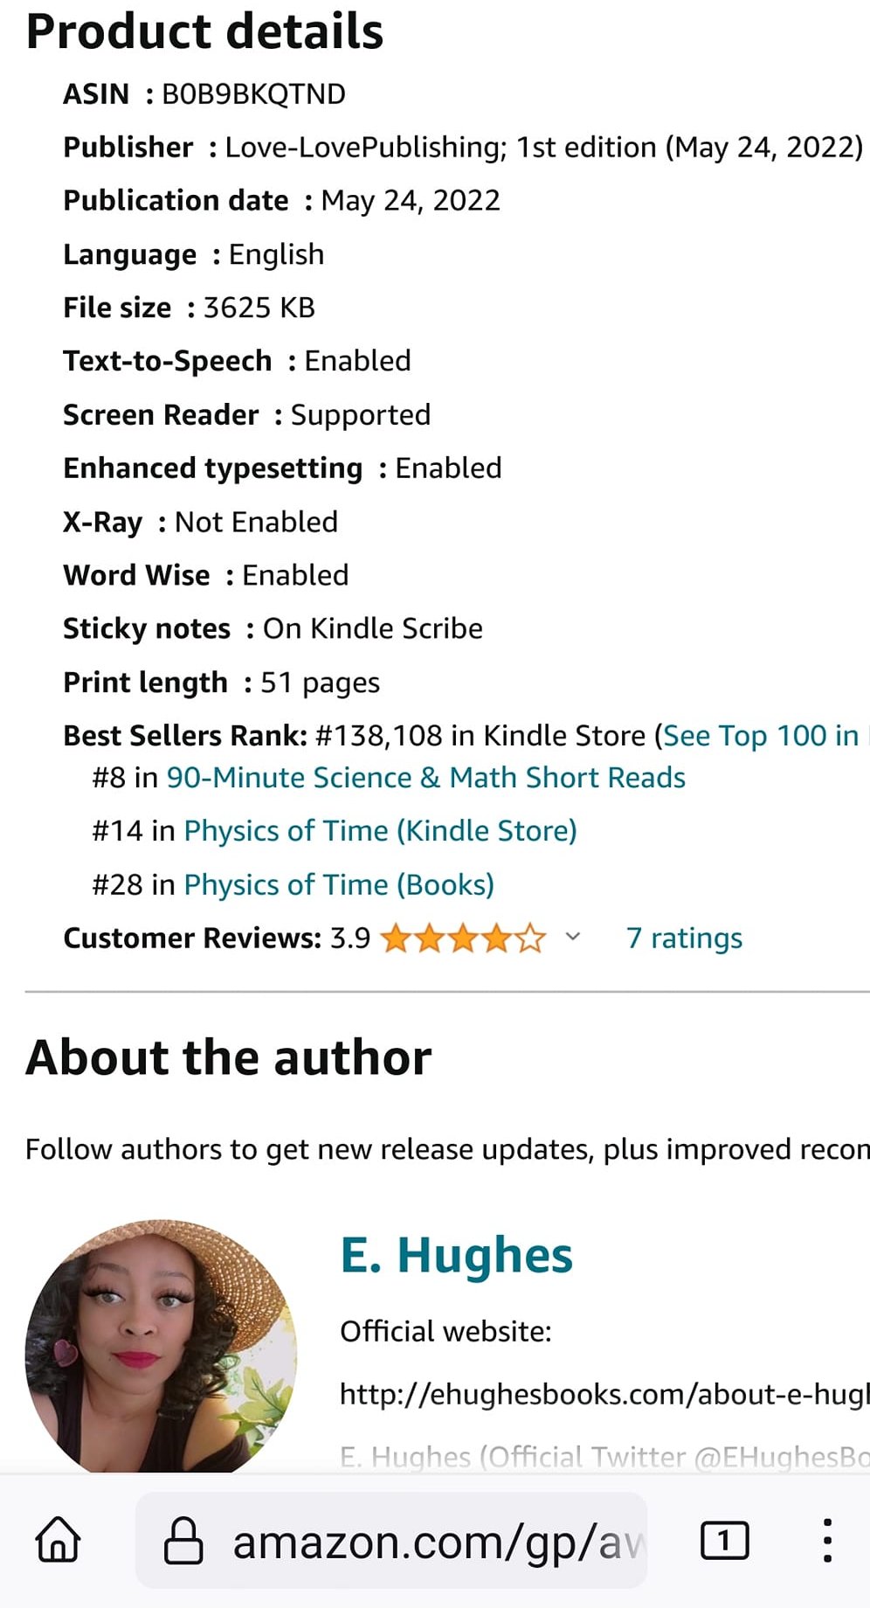The width and height of the screenshot is (870, 1608).
Task: Focus the amazon.com address bar
Action: point(437,1542)
